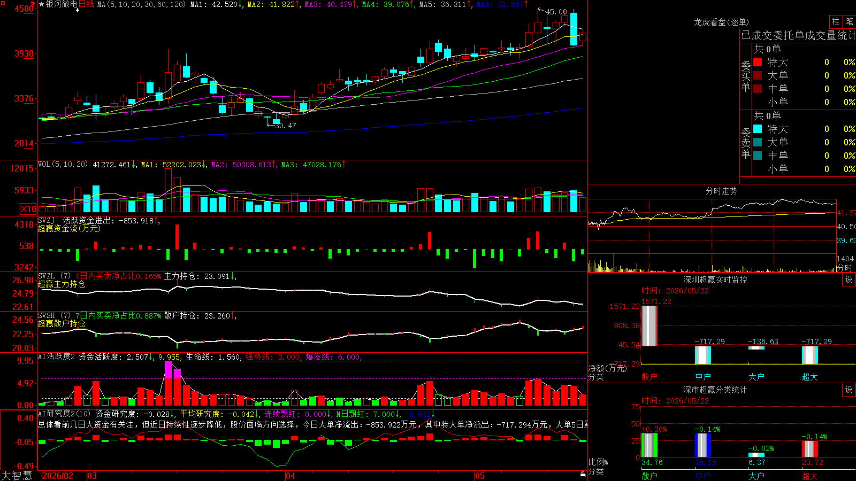Click 龙虎看盘(逐单) panel title
The width and height of the screenshot is (856, 481).
[721, 22]
